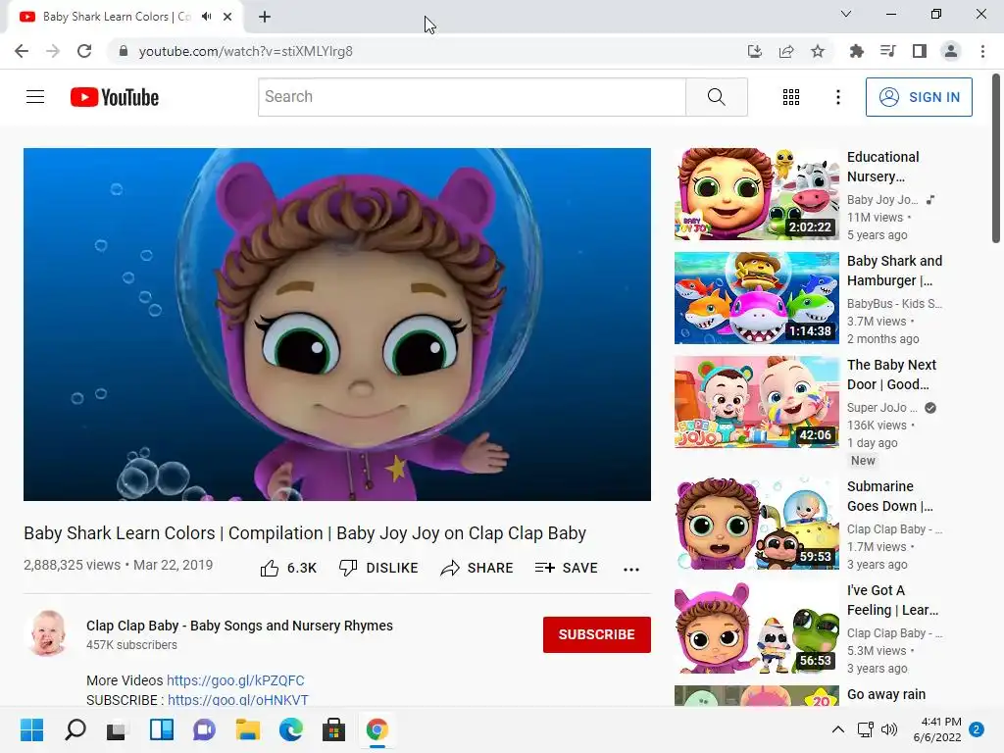Click the main video player
1004x753 pixels.
coord(337,325)
